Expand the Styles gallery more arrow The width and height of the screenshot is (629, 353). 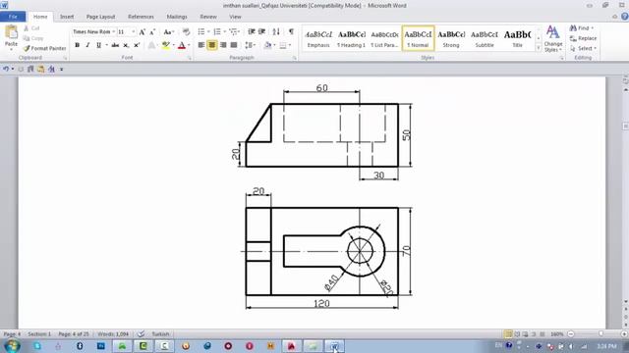[x=539, y=48]
